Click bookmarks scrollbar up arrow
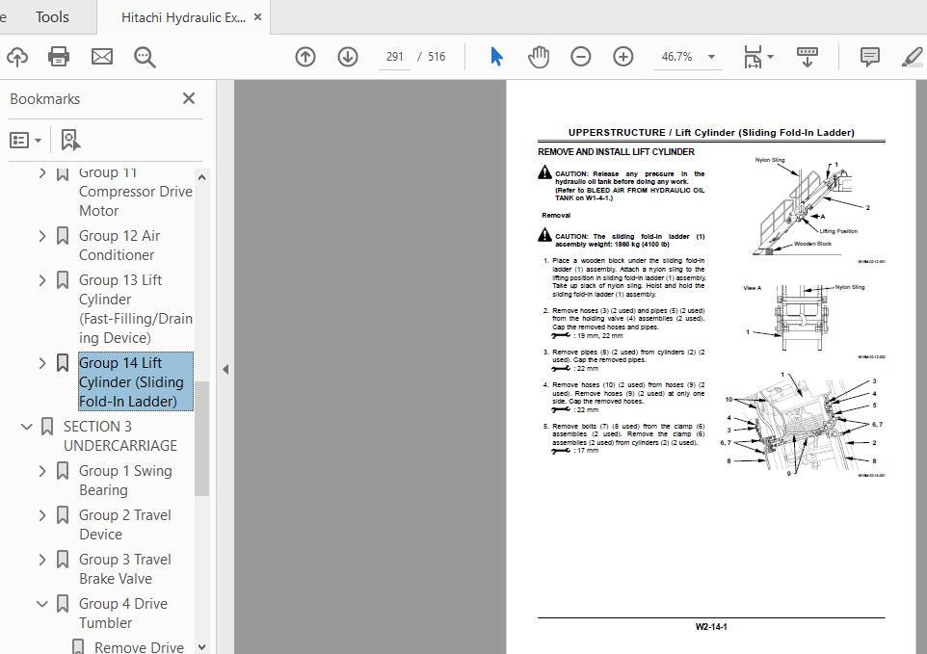 click(201, 177)
